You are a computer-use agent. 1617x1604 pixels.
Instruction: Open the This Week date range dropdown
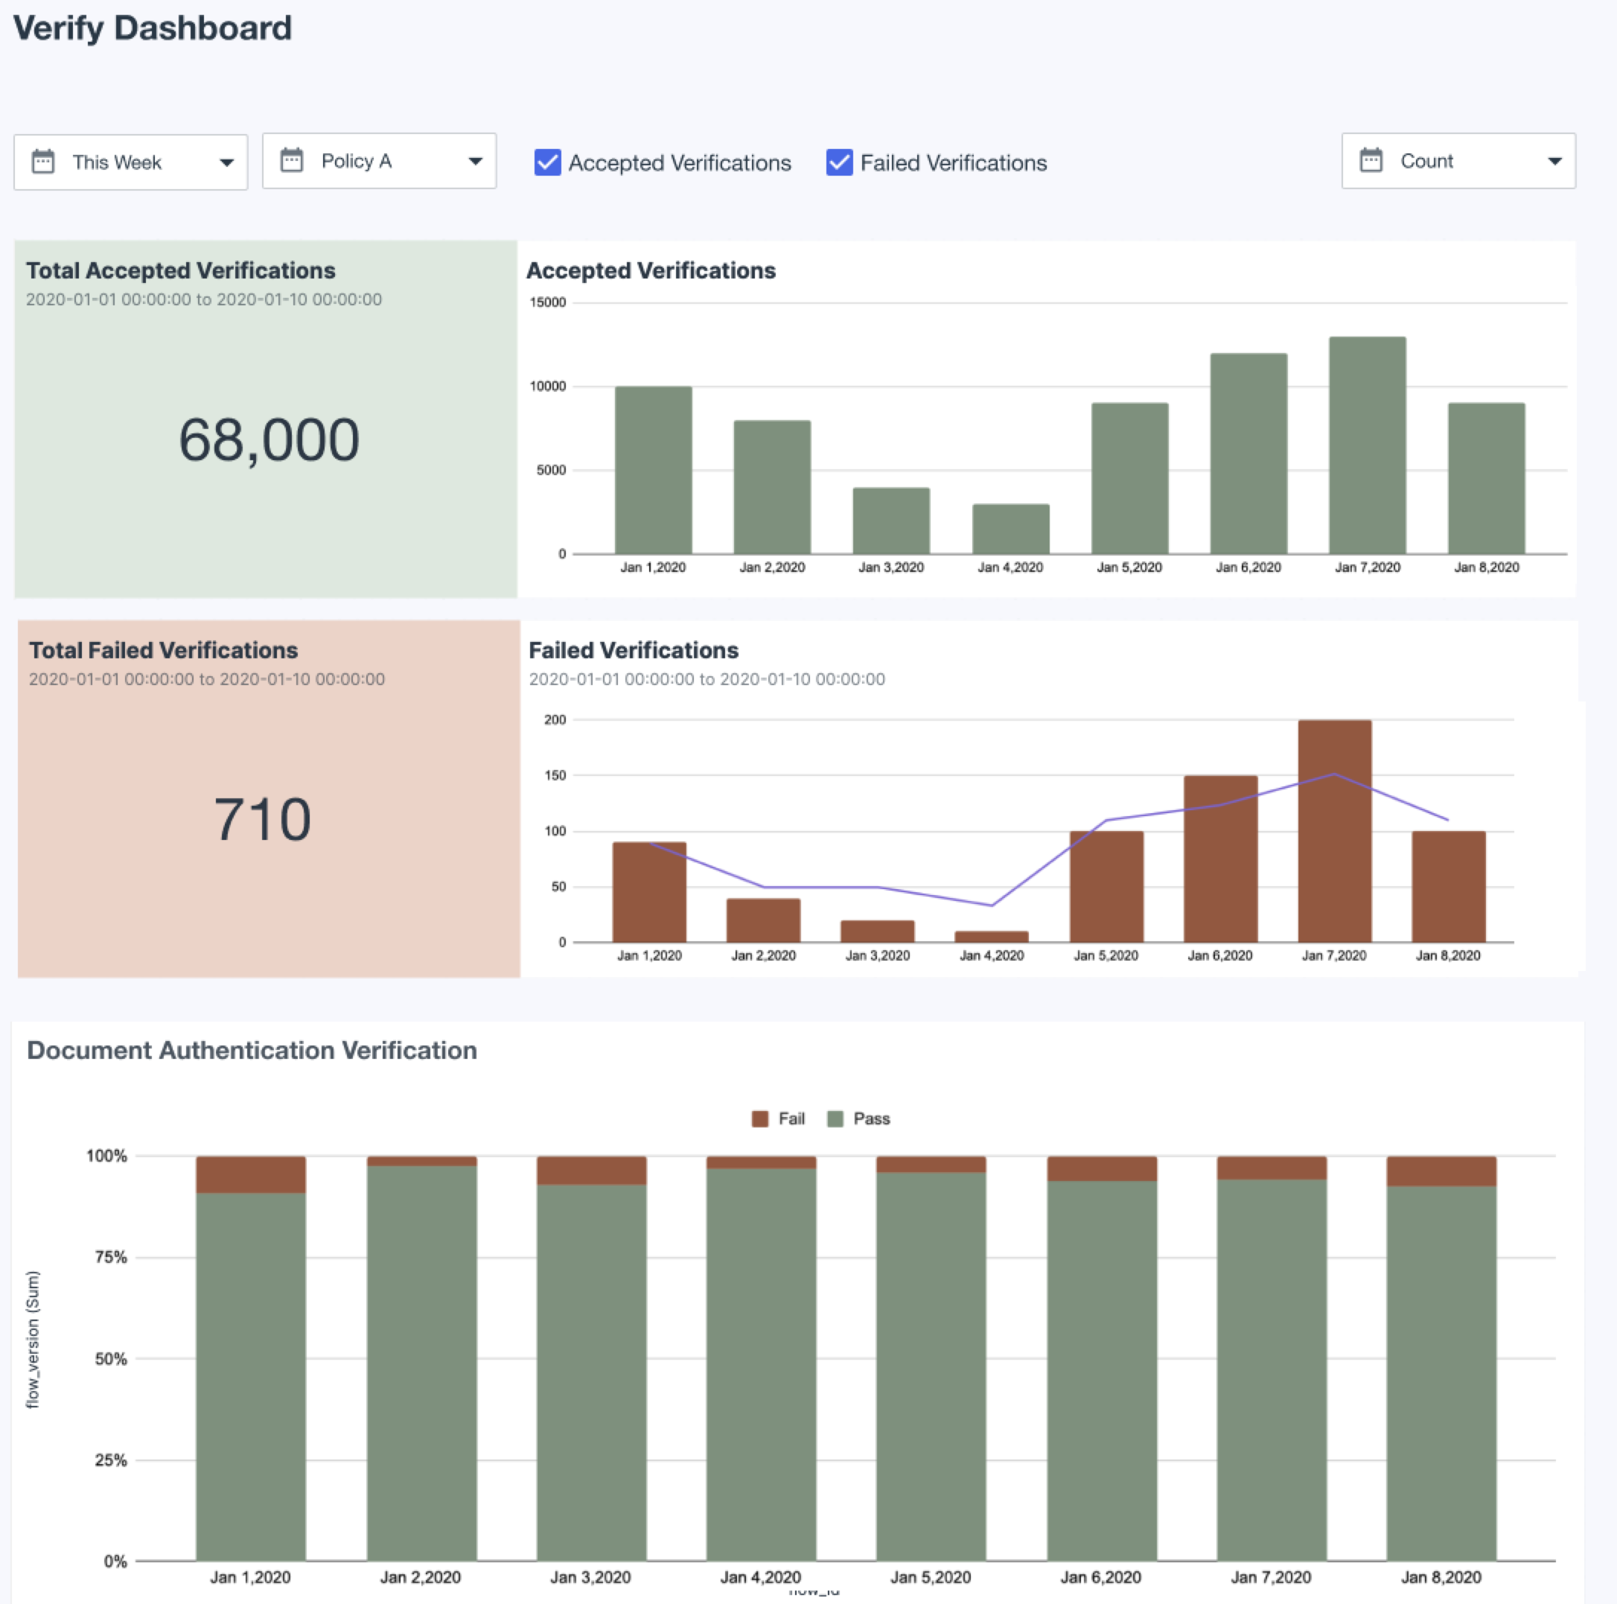(130, 162)
